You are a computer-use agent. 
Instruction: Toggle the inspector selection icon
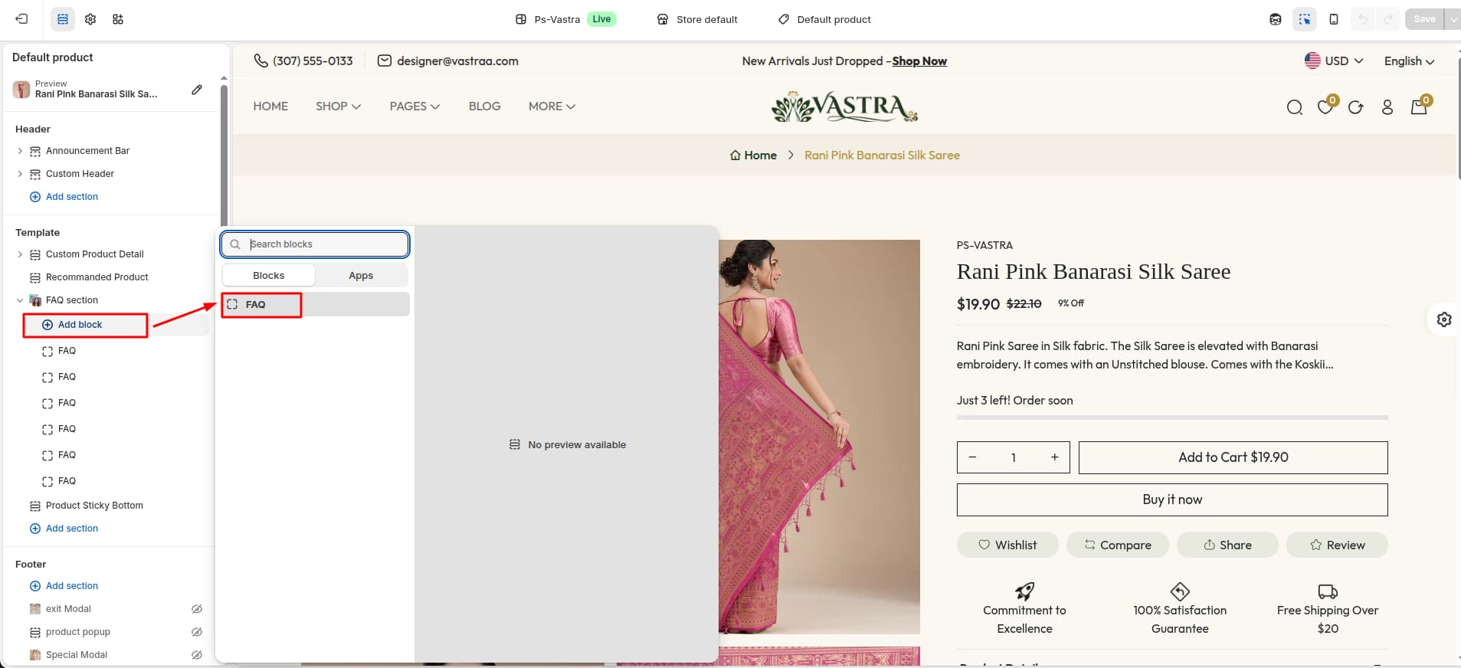pos(1305,19)
